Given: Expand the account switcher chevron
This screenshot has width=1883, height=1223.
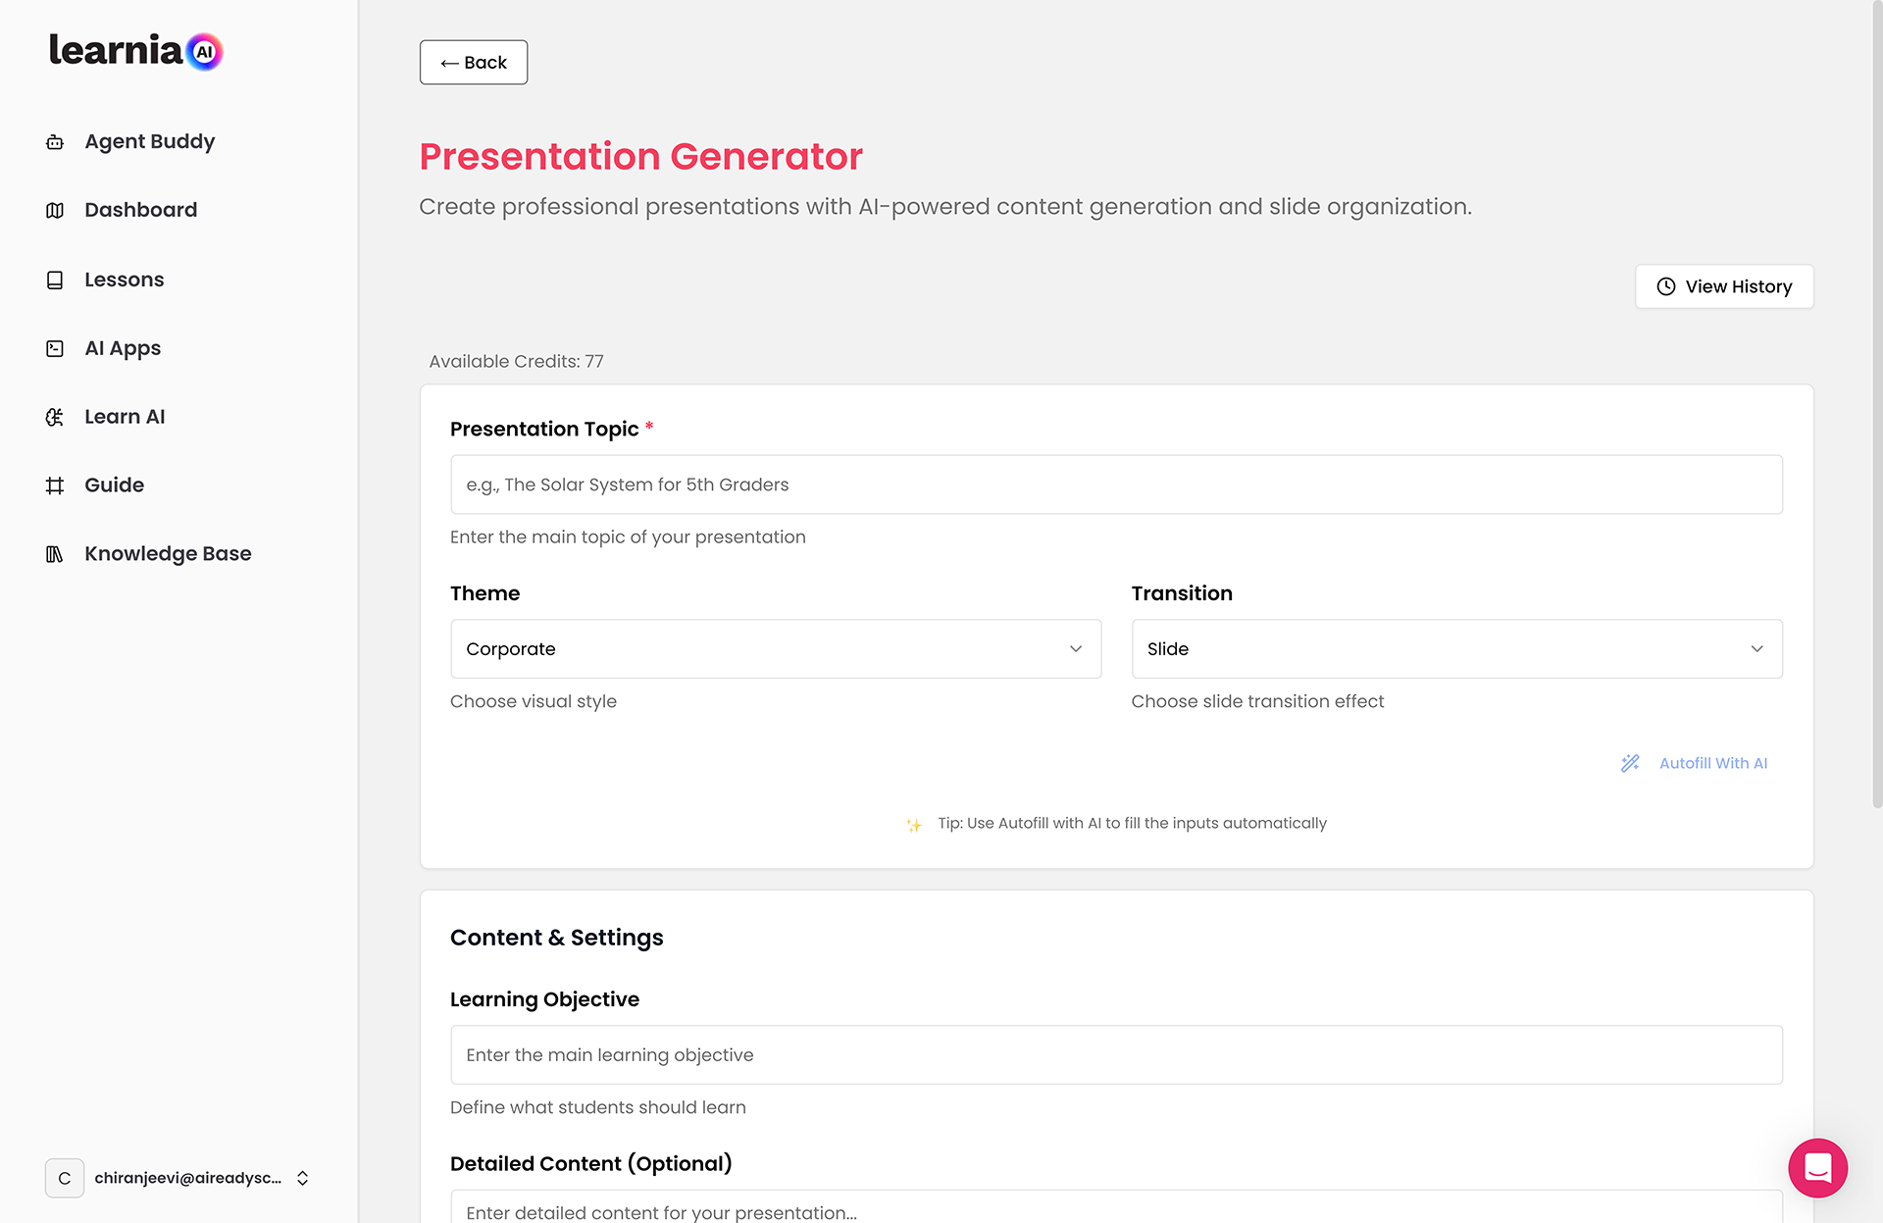Looking at the screenshot, I should 303,1178.
